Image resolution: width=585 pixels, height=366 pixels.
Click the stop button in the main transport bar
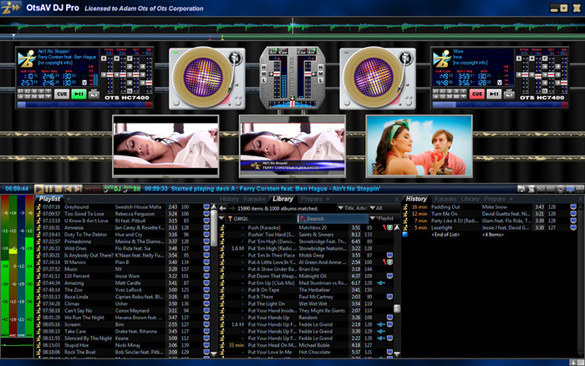coord(58,189)
